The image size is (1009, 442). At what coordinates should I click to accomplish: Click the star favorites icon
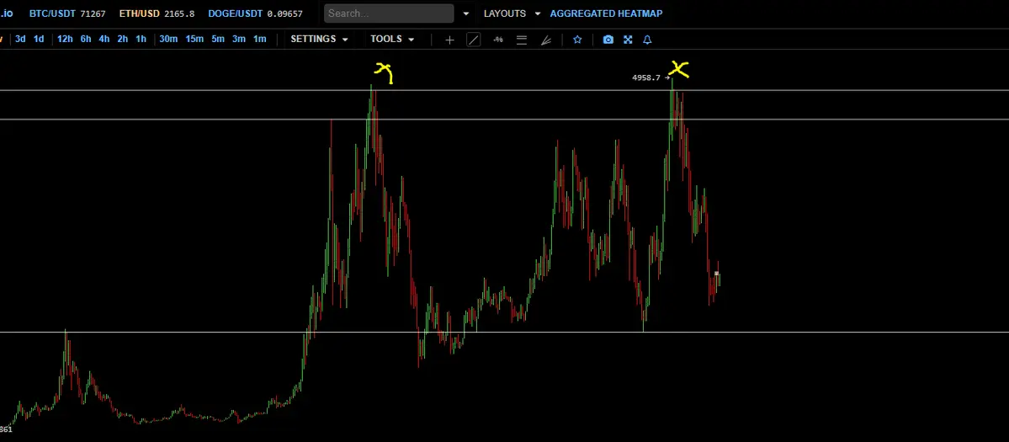577,40
